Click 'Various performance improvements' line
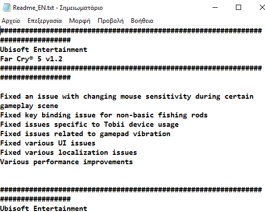Viewport: 265px width, 212px height. coord(67,162)
